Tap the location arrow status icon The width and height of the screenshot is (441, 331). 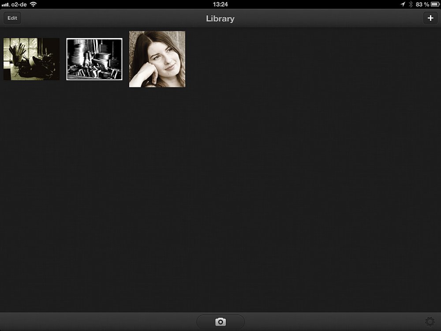tap(403, 4)
